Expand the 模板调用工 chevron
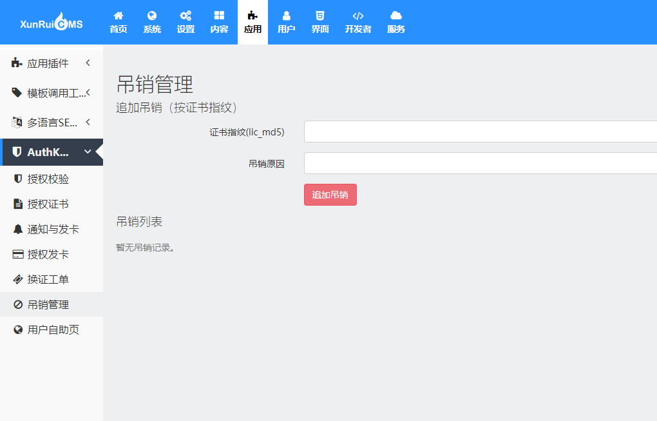This screenshot has height=421, width=657. (x=88, y=92)
